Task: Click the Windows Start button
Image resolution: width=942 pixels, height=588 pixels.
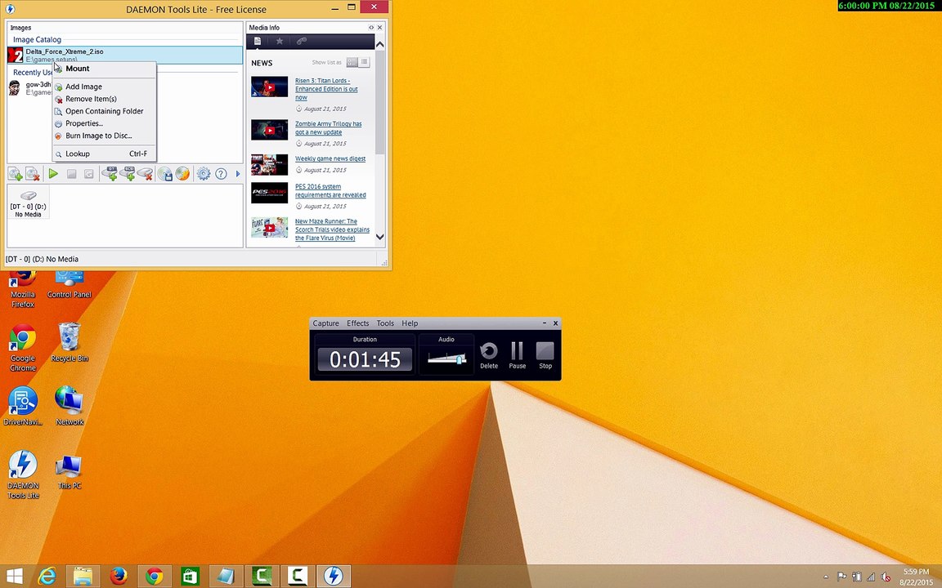Action: pyautogui.click(x=15, y=577)
